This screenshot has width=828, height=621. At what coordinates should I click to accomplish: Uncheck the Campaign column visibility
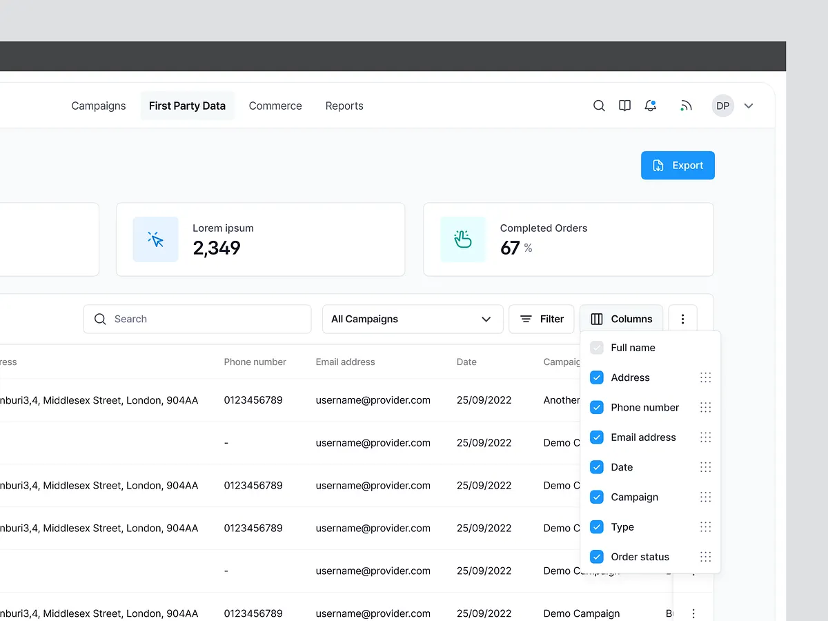596,497
